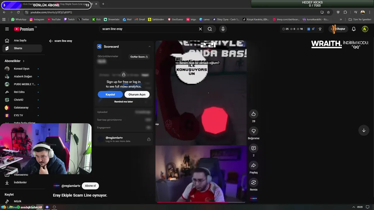Open Tüm Yer İşaretleri bookmarks folder
Viewport: 374px width, 210px height.
(360, 20)
